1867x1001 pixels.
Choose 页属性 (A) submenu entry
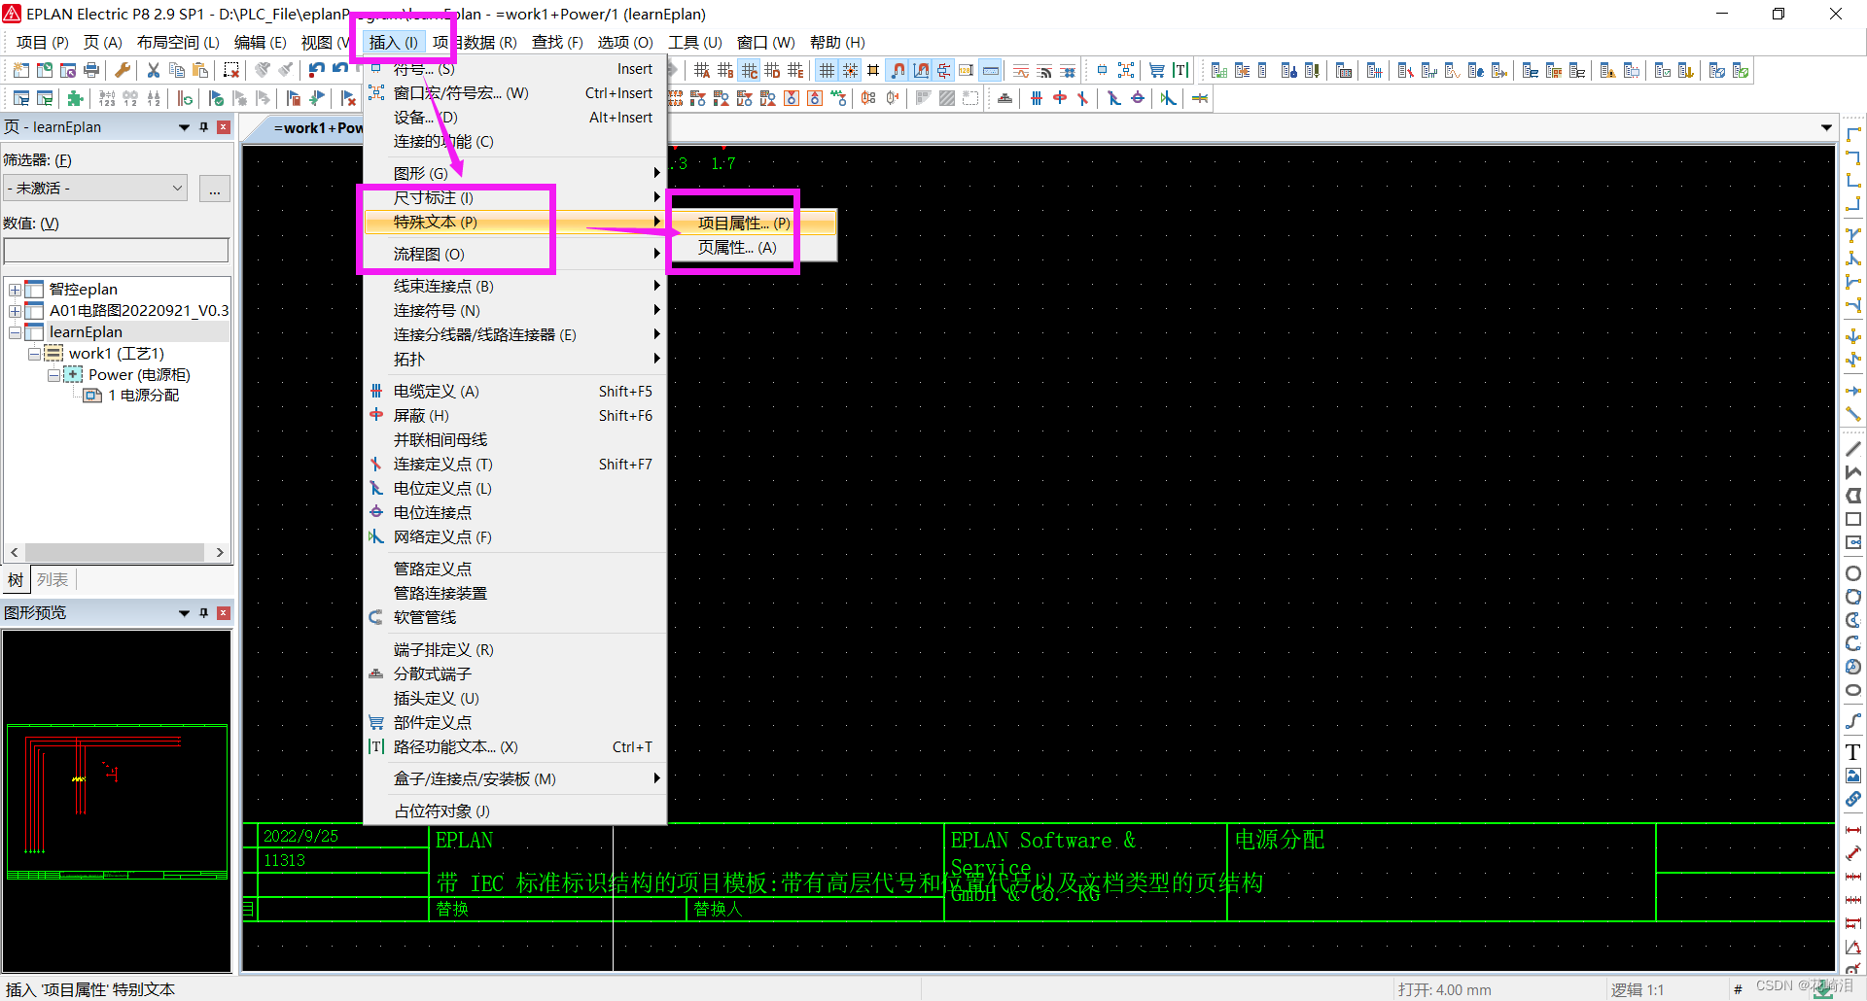click(x=752, y=247)
